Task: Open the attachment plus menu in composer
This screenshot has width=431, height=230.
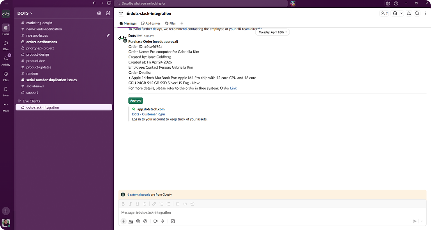Action: [124, 221]
